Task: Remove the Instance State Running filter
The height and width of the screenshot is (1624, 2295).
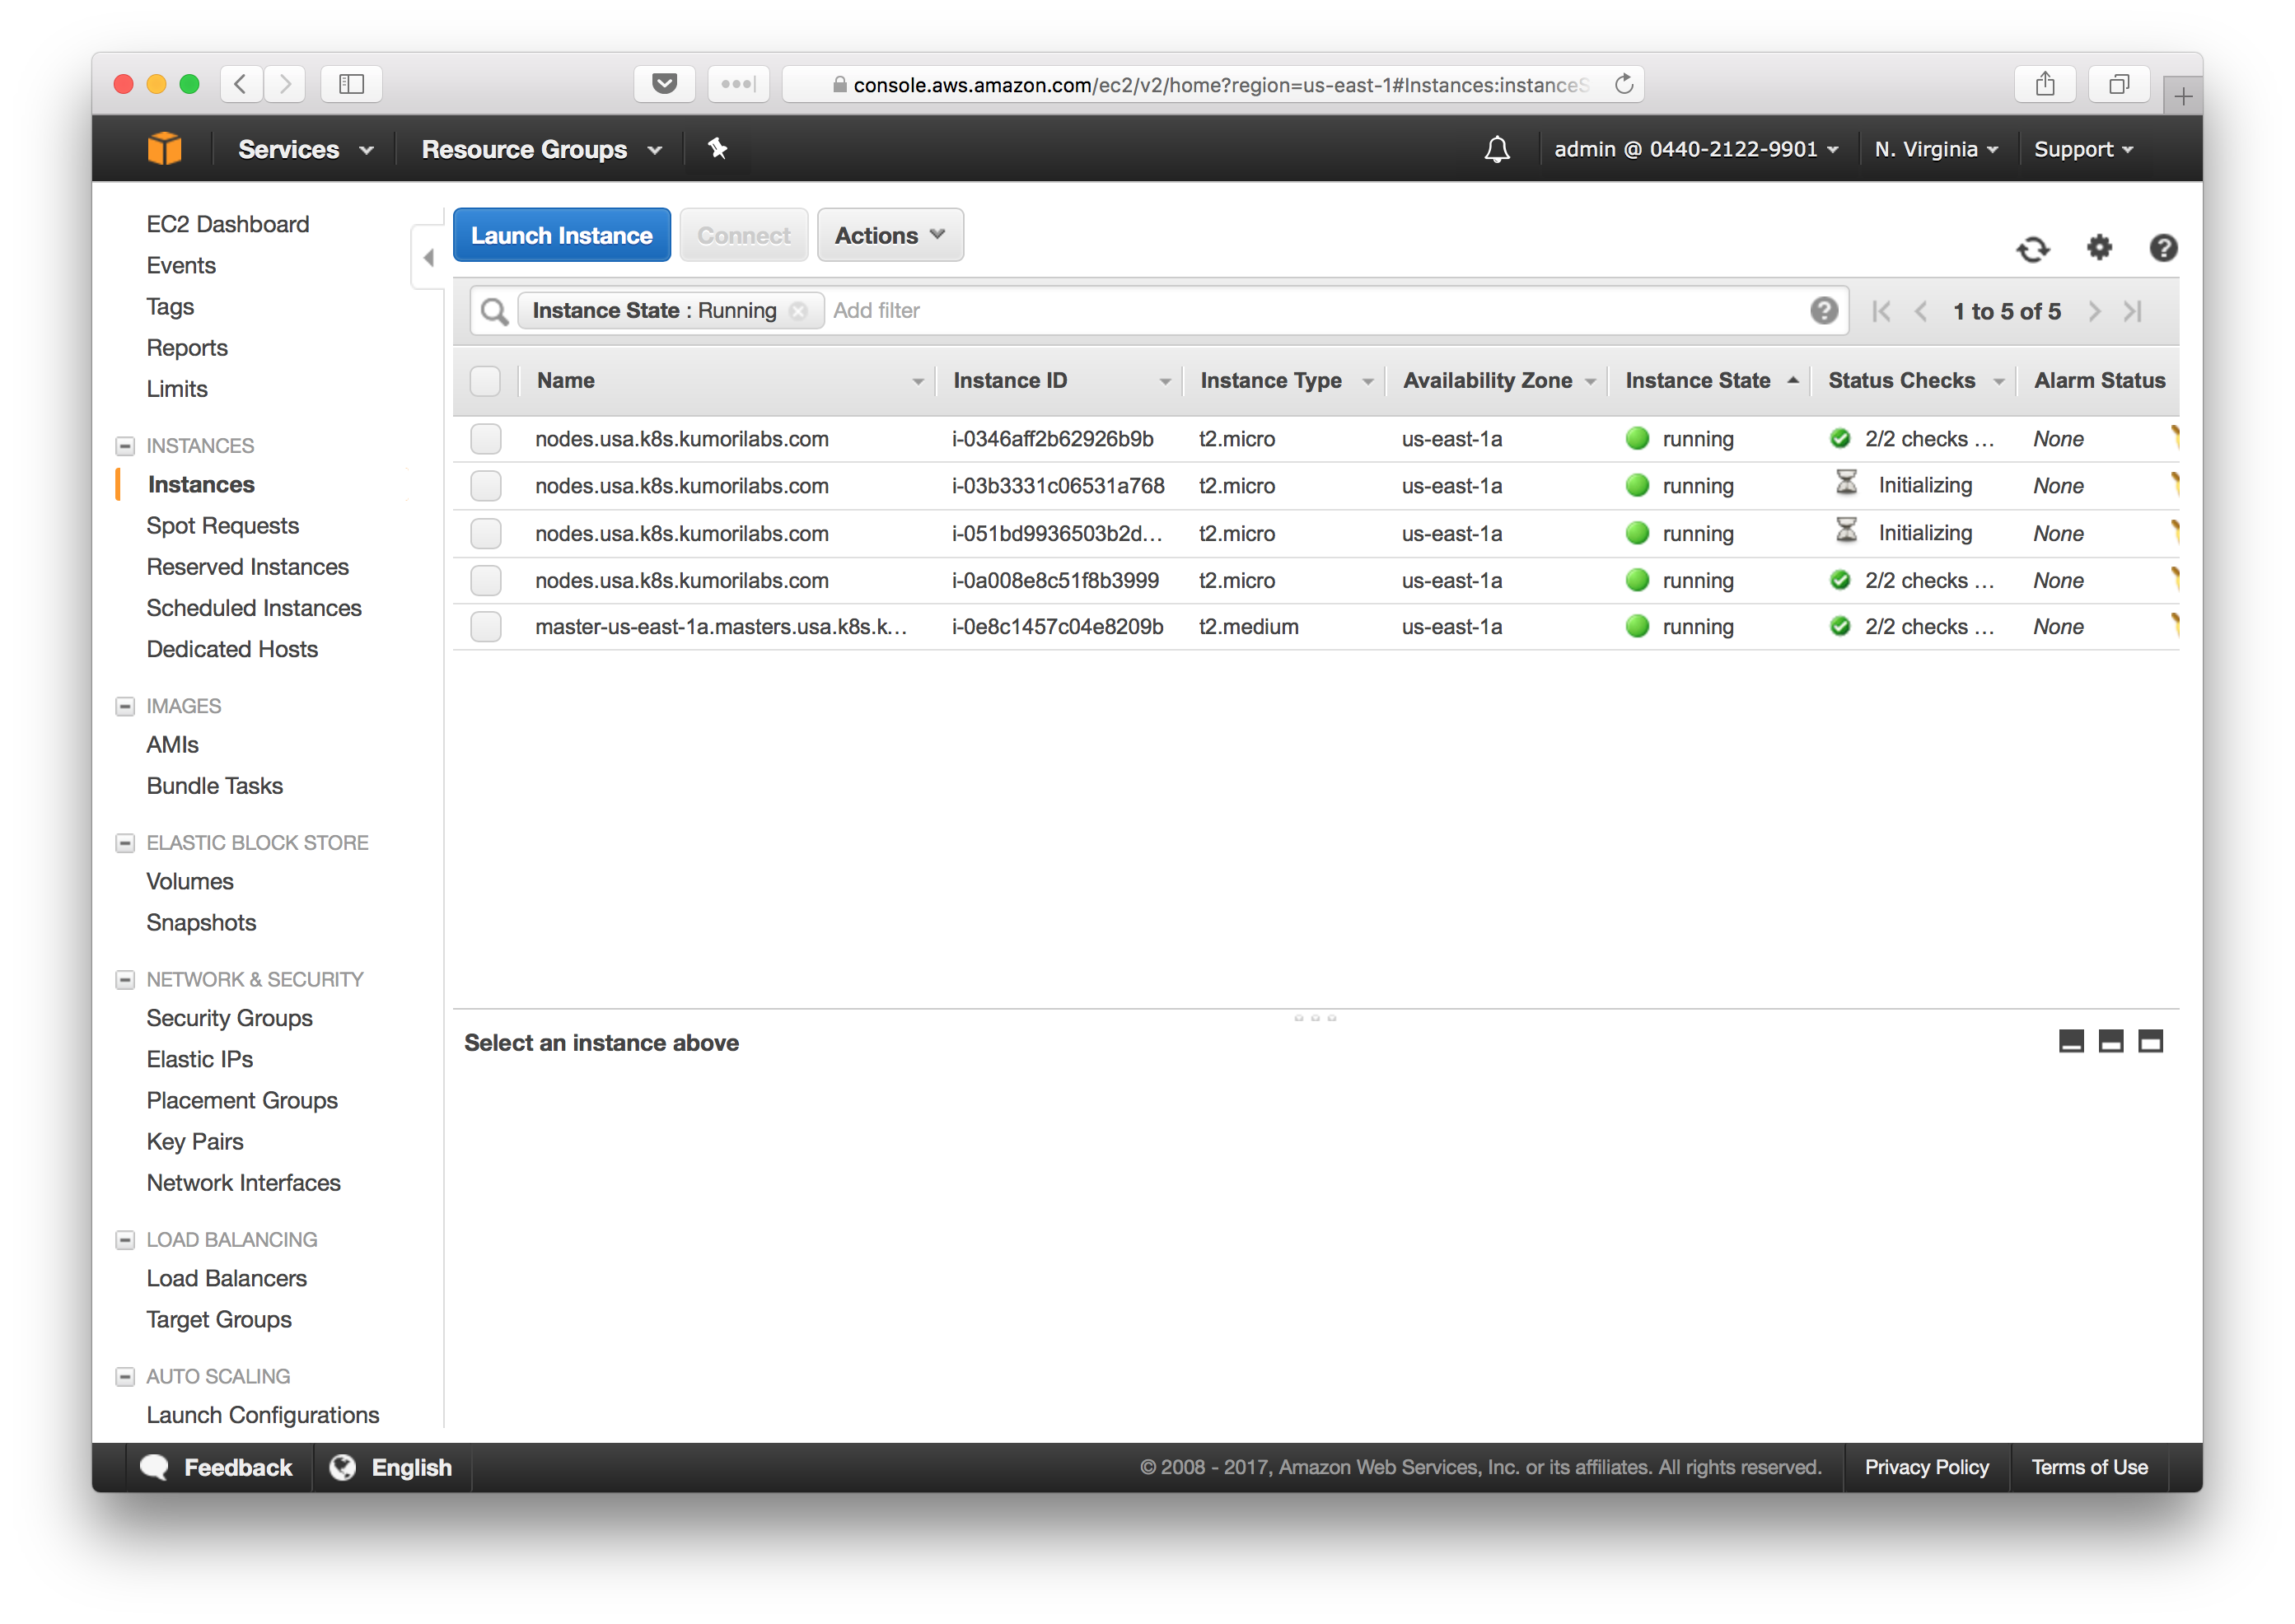Action: (798, 311)
